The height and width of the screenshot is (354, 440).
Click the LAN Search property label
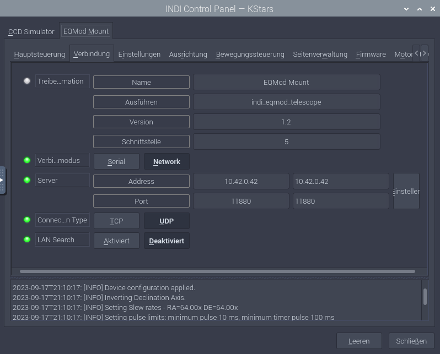62,239
